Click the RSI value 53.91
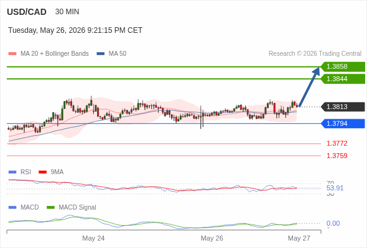 335,188
